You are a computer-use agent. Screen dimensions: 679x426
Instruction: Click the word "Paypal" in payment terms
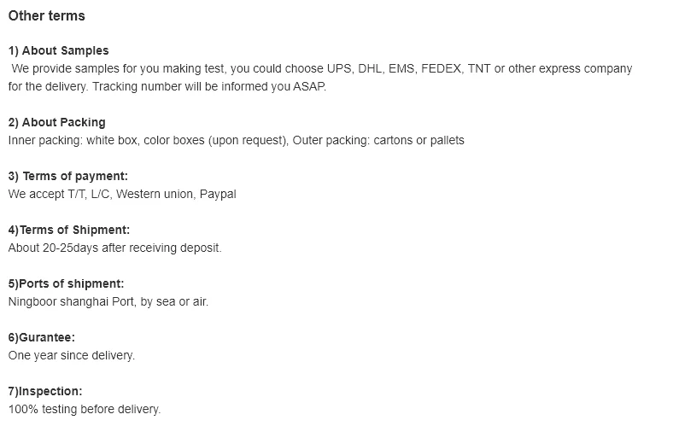pos(218,194)
